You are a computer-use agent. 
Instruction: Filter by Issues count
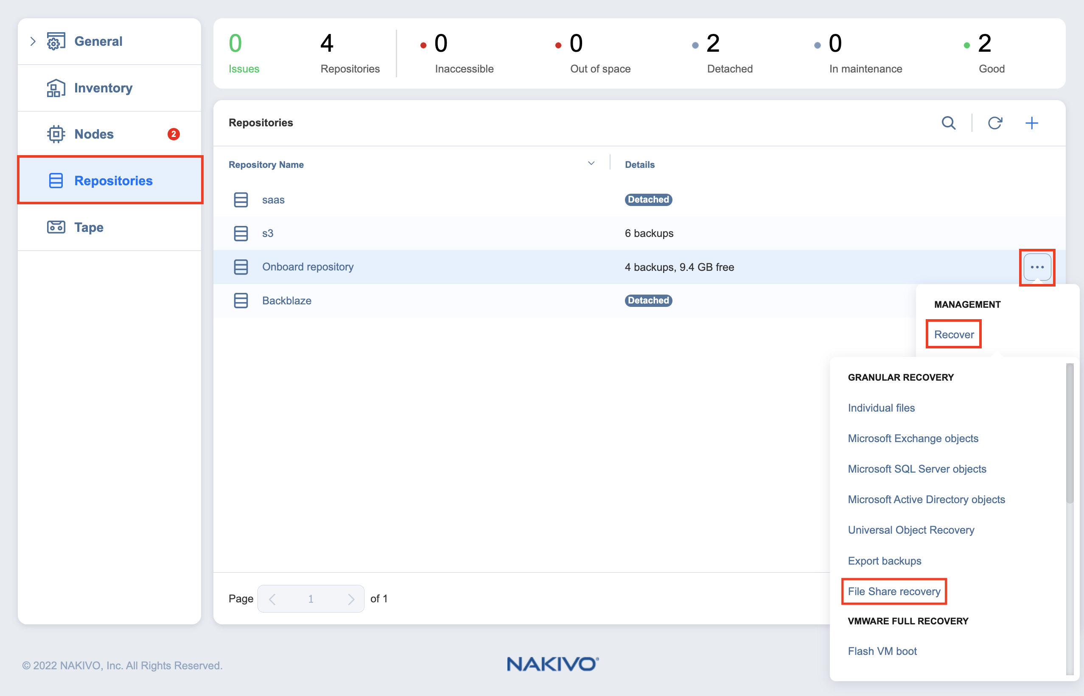coord(244,53)
